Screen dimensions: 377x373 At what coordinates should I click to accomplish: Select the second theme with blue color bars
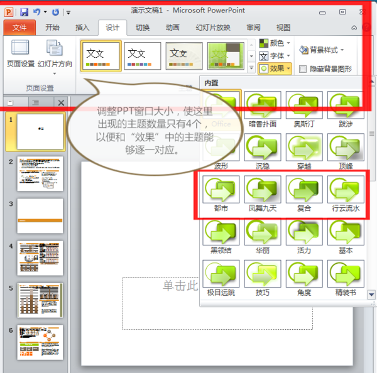(x=143, y=56)
